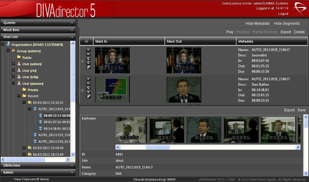Open the DIVArchive accordion panel
The width and height of the screenshot is (309, 182).
coord(38,165)
